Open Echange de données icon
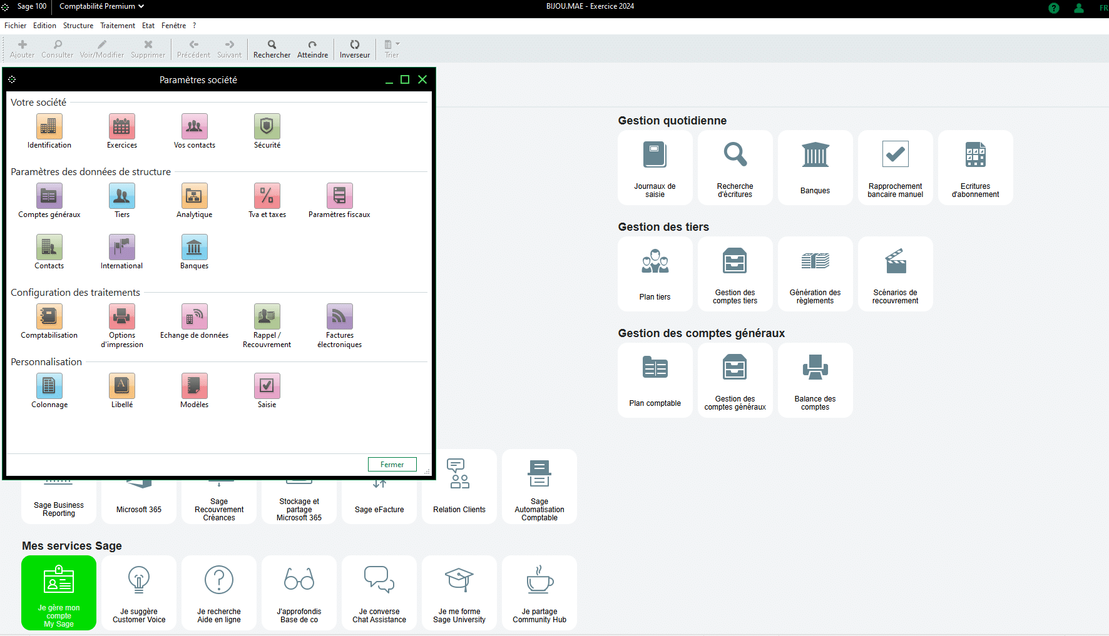This screenshot has height=636, width=1109. click(195, 316)
